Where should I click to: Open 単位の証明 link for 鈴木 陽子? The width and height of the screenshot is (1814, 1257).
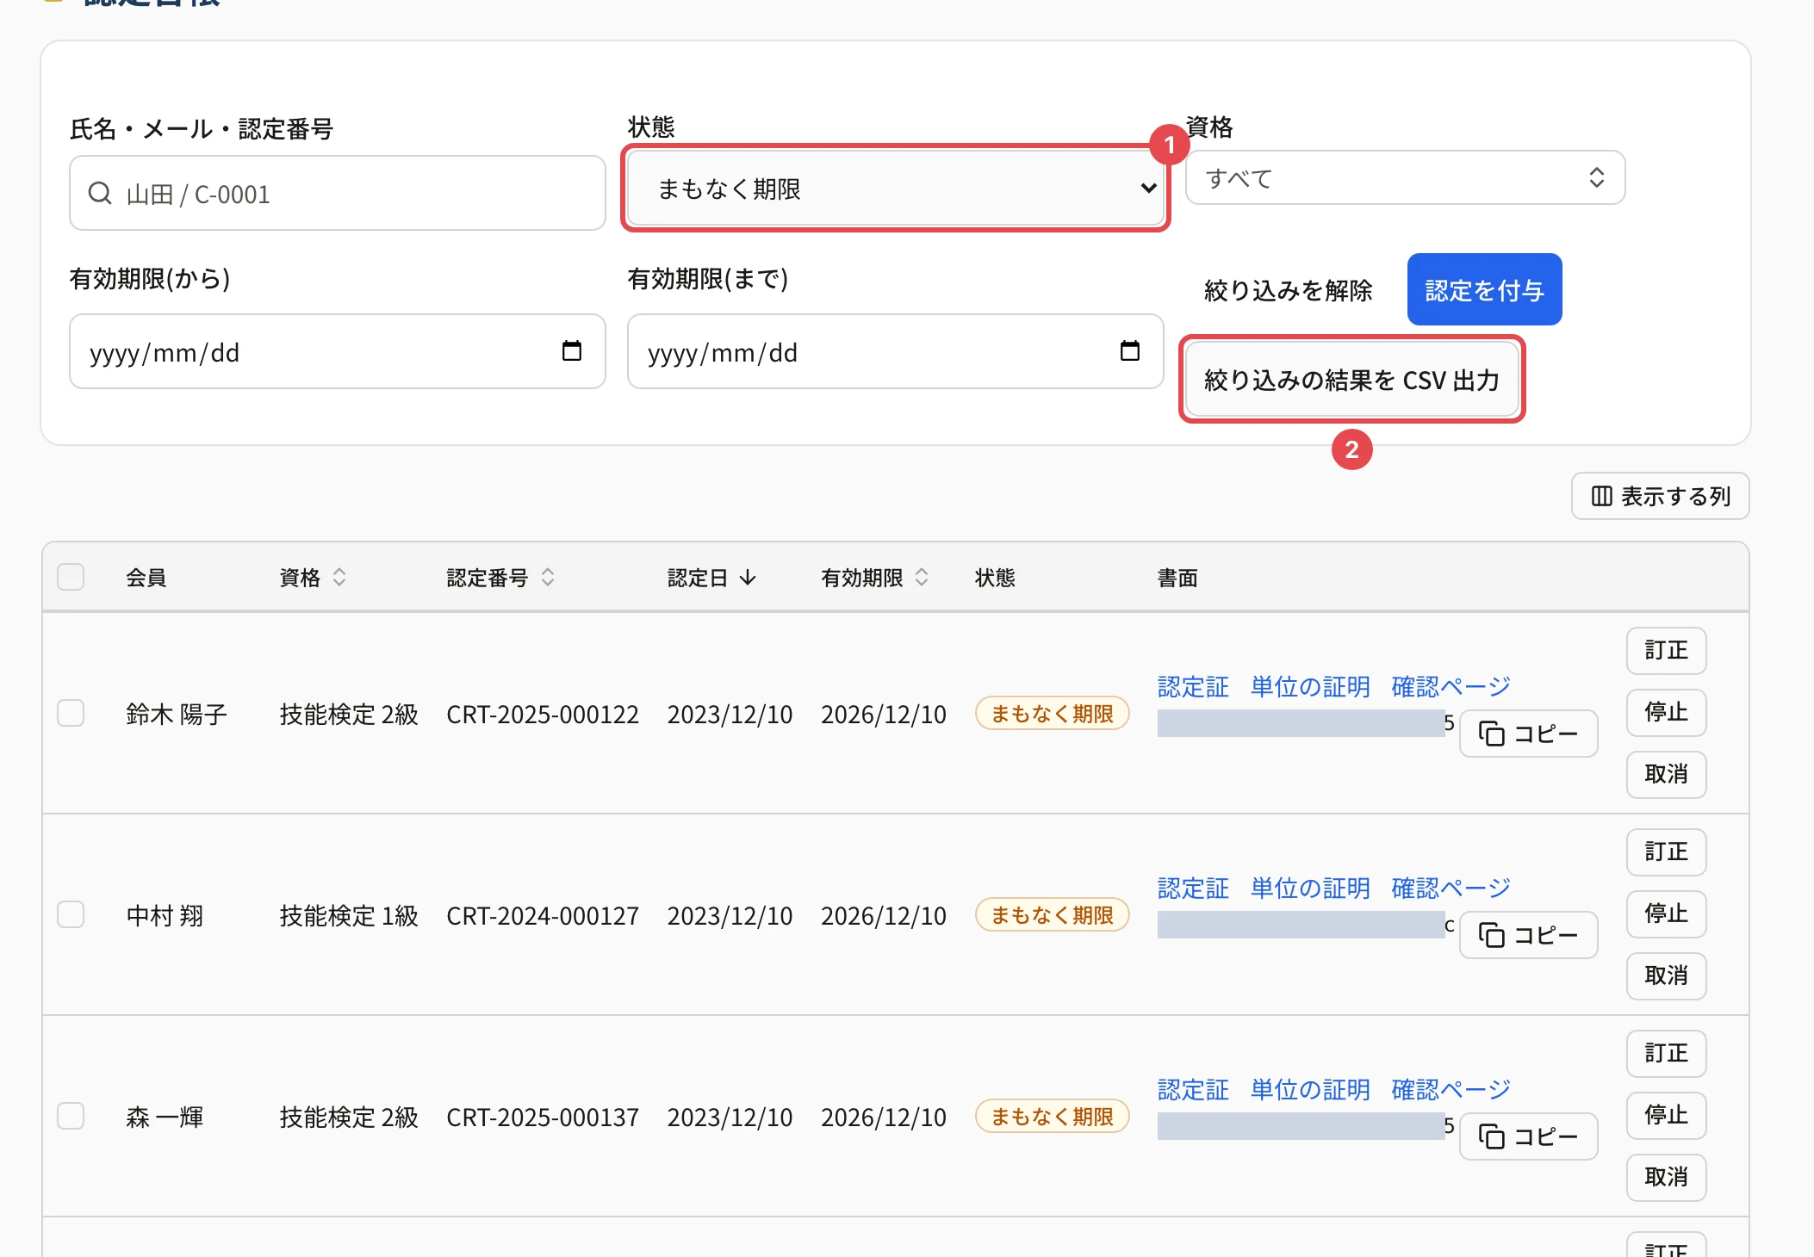pos(1310,686)
